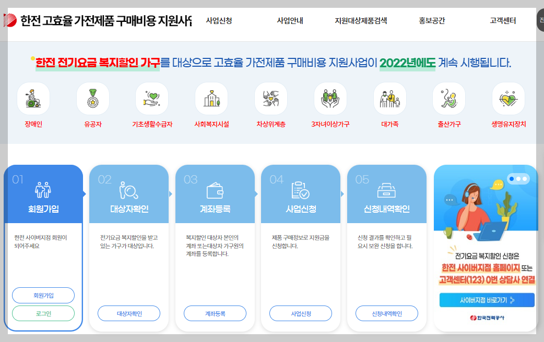544x342 pixels.
Task: Select the 기초생활수급자 hand-heart icon
Action: (x=152, y=99)
